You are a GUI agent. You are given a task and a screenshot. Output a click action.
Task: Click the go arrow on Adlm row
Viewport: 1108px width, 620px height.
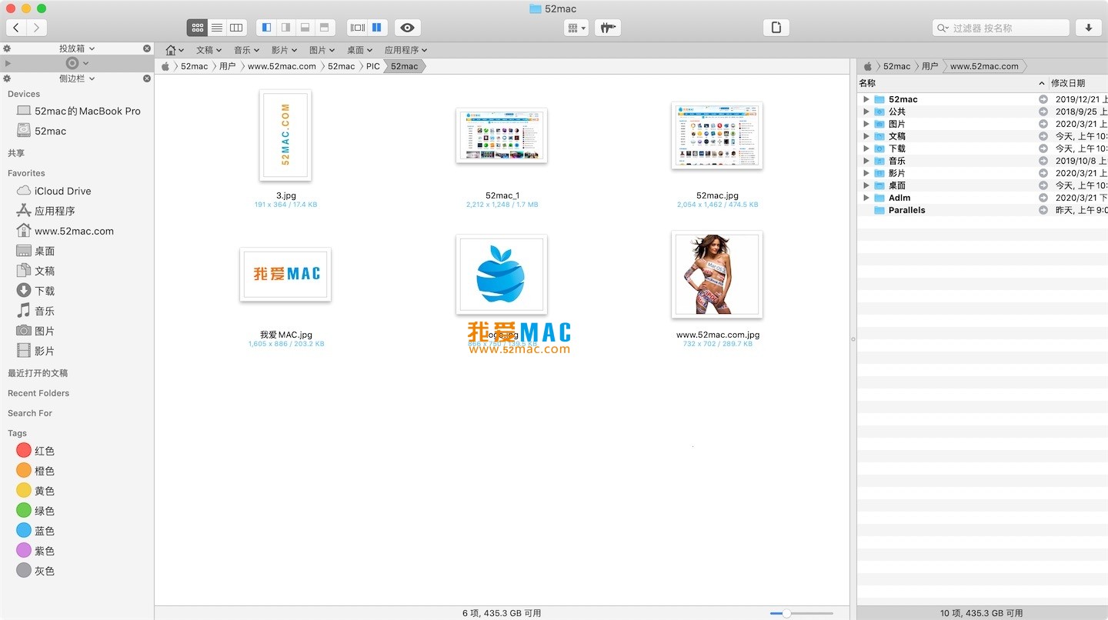[x=1043, y=198]
